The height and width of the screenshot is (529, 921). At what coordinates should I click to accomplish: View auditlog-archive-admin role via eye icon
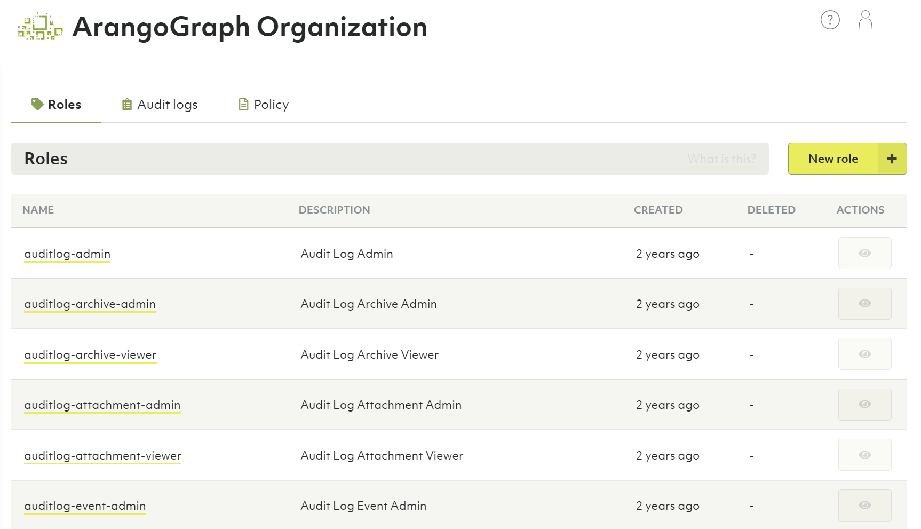(864, 303)
